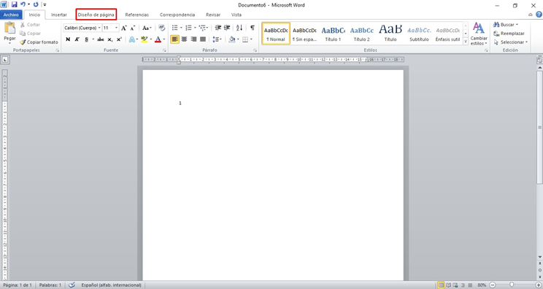The width and height of the screenshot is (543, 289).
Task: Open line spacing dropdown
Action: (217, 39)
